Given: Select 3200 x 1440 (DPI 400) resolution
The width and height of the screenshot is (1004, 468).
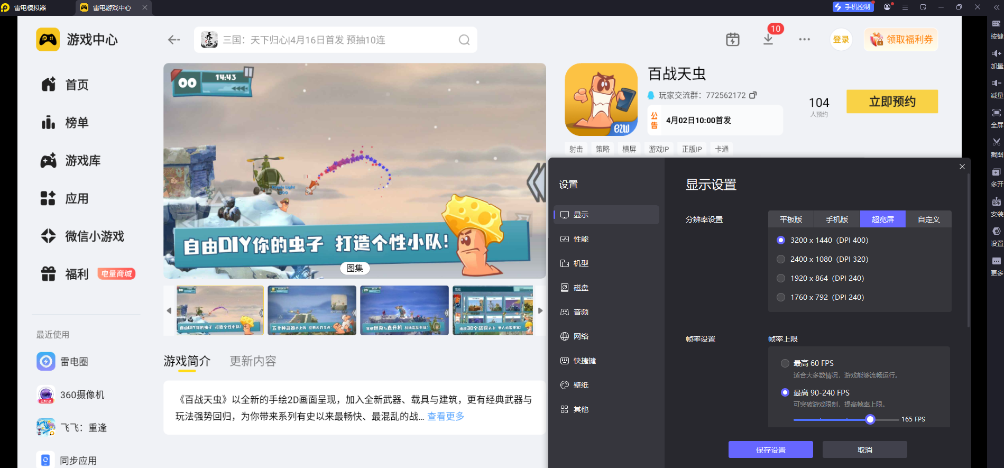Looking at the screenshot, I should point(781,240).
